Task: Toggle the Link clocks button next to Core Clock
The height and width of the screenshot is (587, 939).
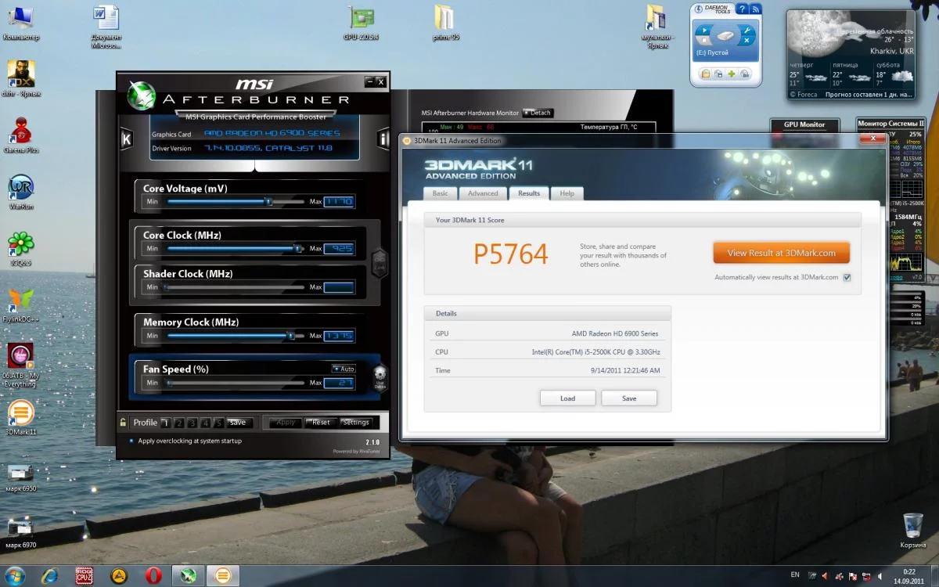Action: 379,262
